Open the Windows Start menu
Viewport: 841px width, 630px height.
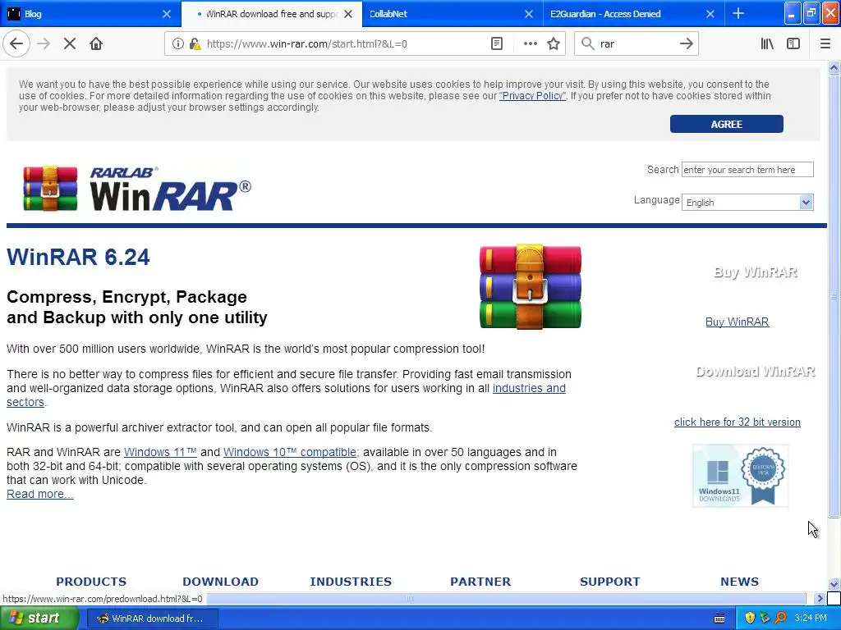(x=39, y=619)
